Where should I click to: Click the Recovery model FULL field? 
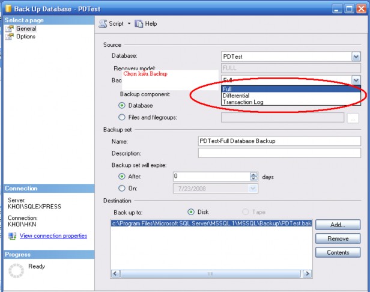coord(291,68)
